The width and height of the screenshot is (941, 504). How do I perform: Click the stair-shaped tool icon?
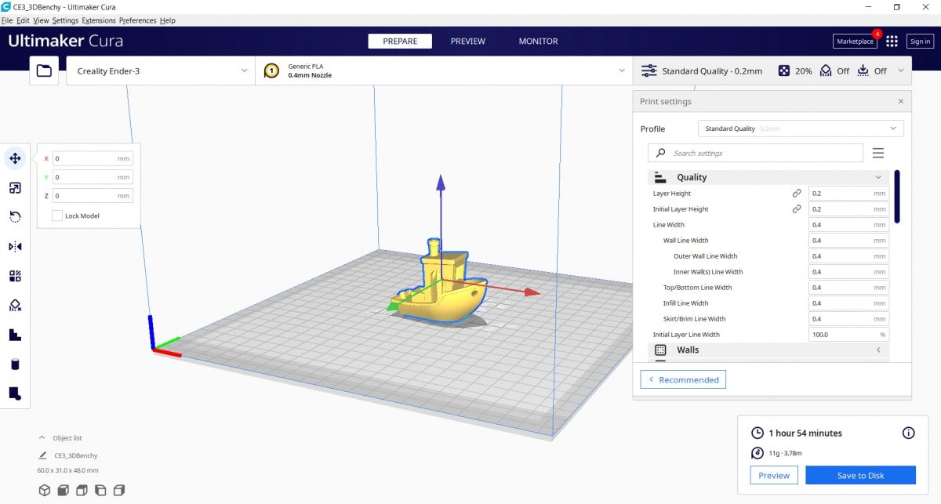click(x=15, y=335)
